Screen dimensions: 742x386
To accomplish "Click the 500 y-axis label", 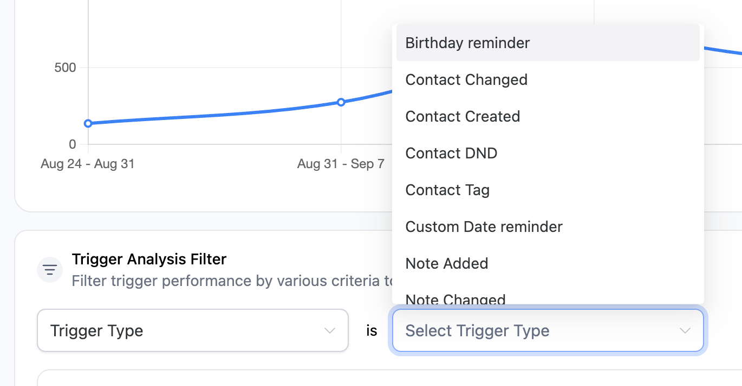I will (x=65, y=68).
